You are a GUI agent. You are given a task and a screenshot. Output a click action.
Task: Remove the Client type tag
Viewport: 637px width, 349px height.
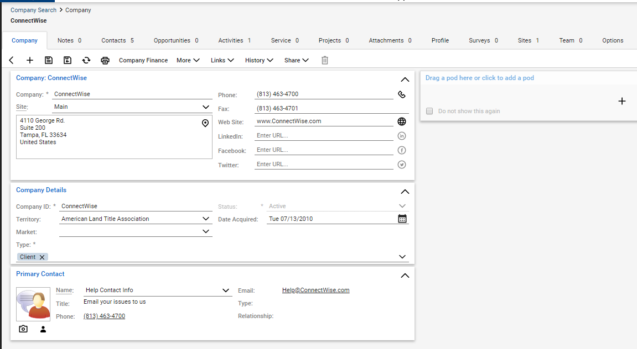(42, 257)
